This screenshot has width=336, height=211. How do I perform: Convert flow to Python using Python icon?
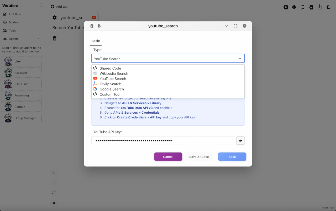(x=294, y=7)
